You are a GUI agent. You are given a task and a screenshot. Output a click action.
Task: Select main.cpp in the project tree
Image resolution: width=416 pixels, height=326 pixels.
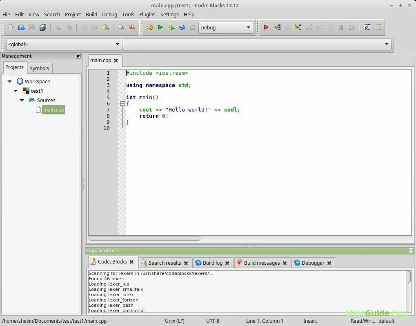point(53,109)
